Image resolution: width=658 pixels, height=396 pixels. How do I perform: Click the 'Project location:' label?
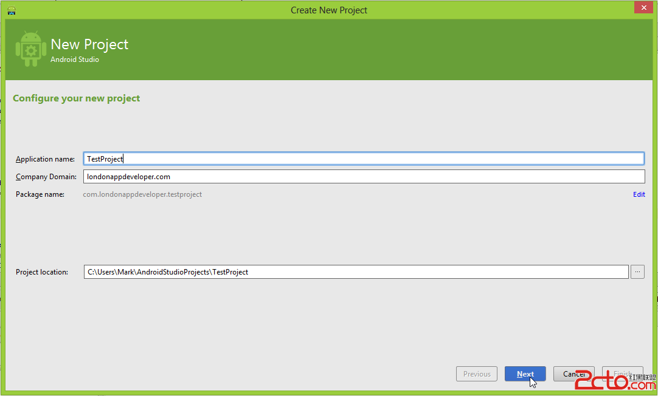point(42,272)
